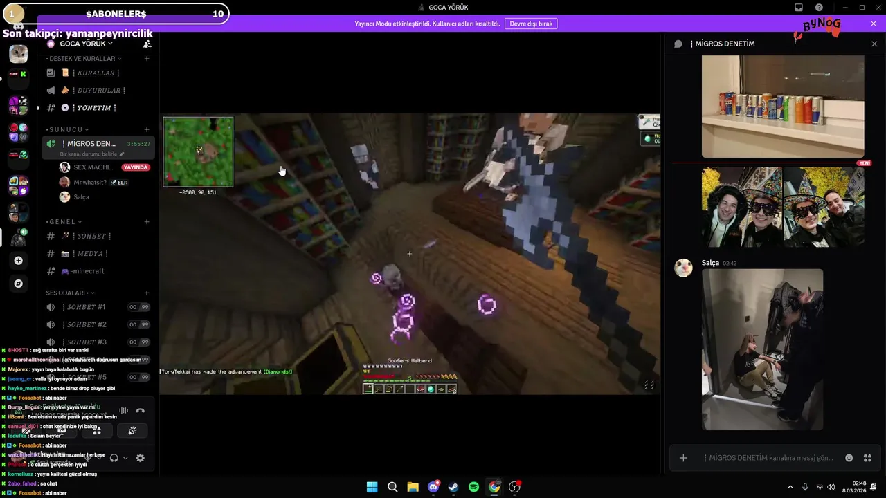Join the SOHBET #2 voice channel
Image resolution: width=886 pixels, height=498 pixels.
click(x=97, y=324)
